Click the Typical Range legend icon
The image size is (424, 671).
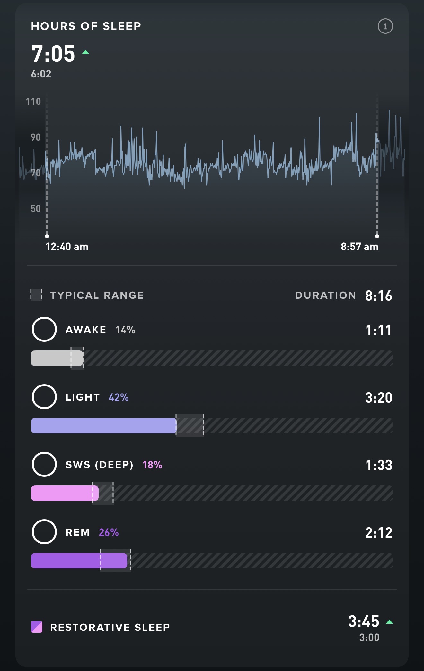coord(36,295)
